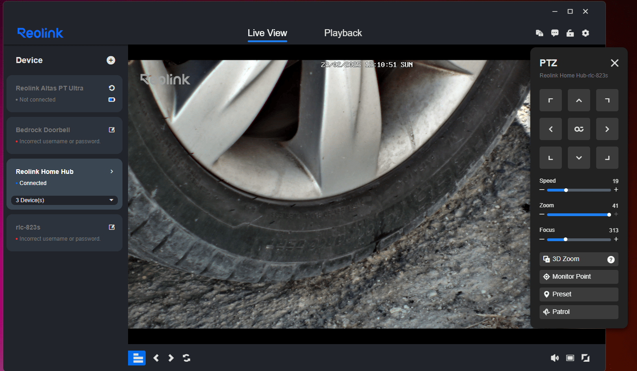Select the Live View tab

pyautogui.click(x=267, y=33)
